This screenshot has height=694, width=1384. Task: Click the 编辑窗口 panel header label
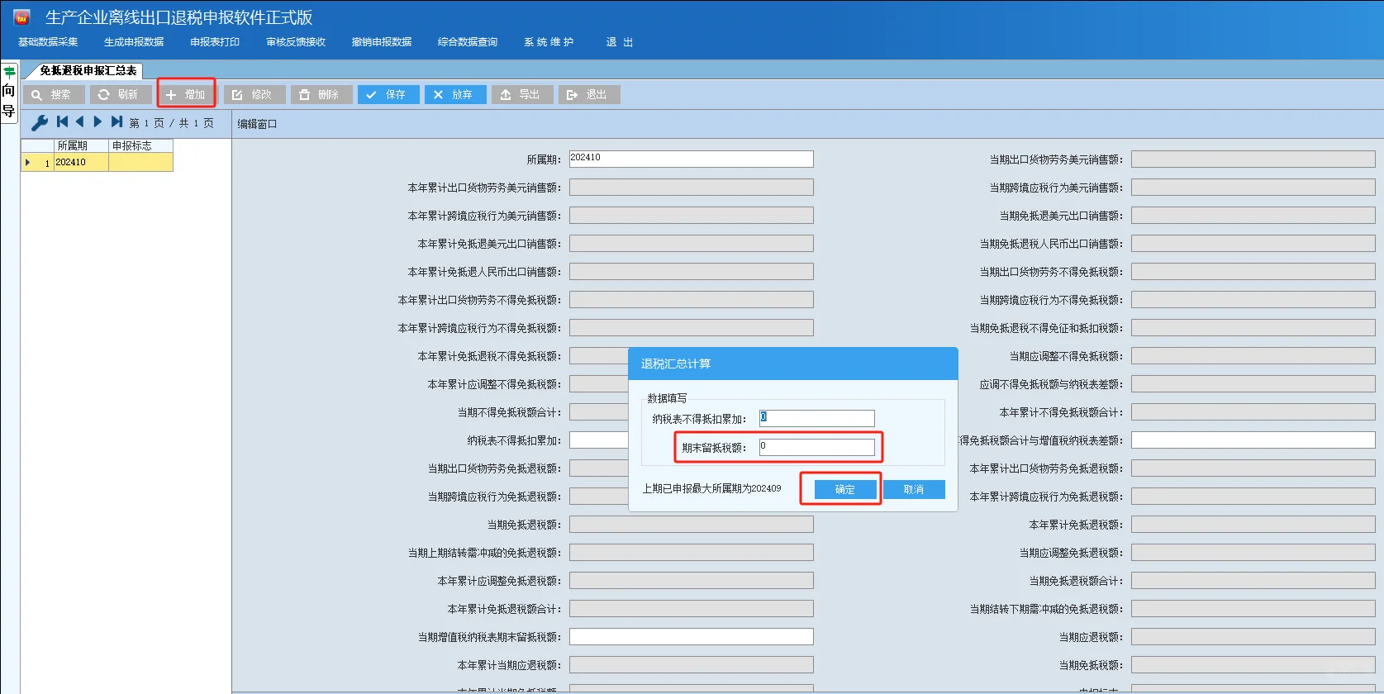coord(257,124)
